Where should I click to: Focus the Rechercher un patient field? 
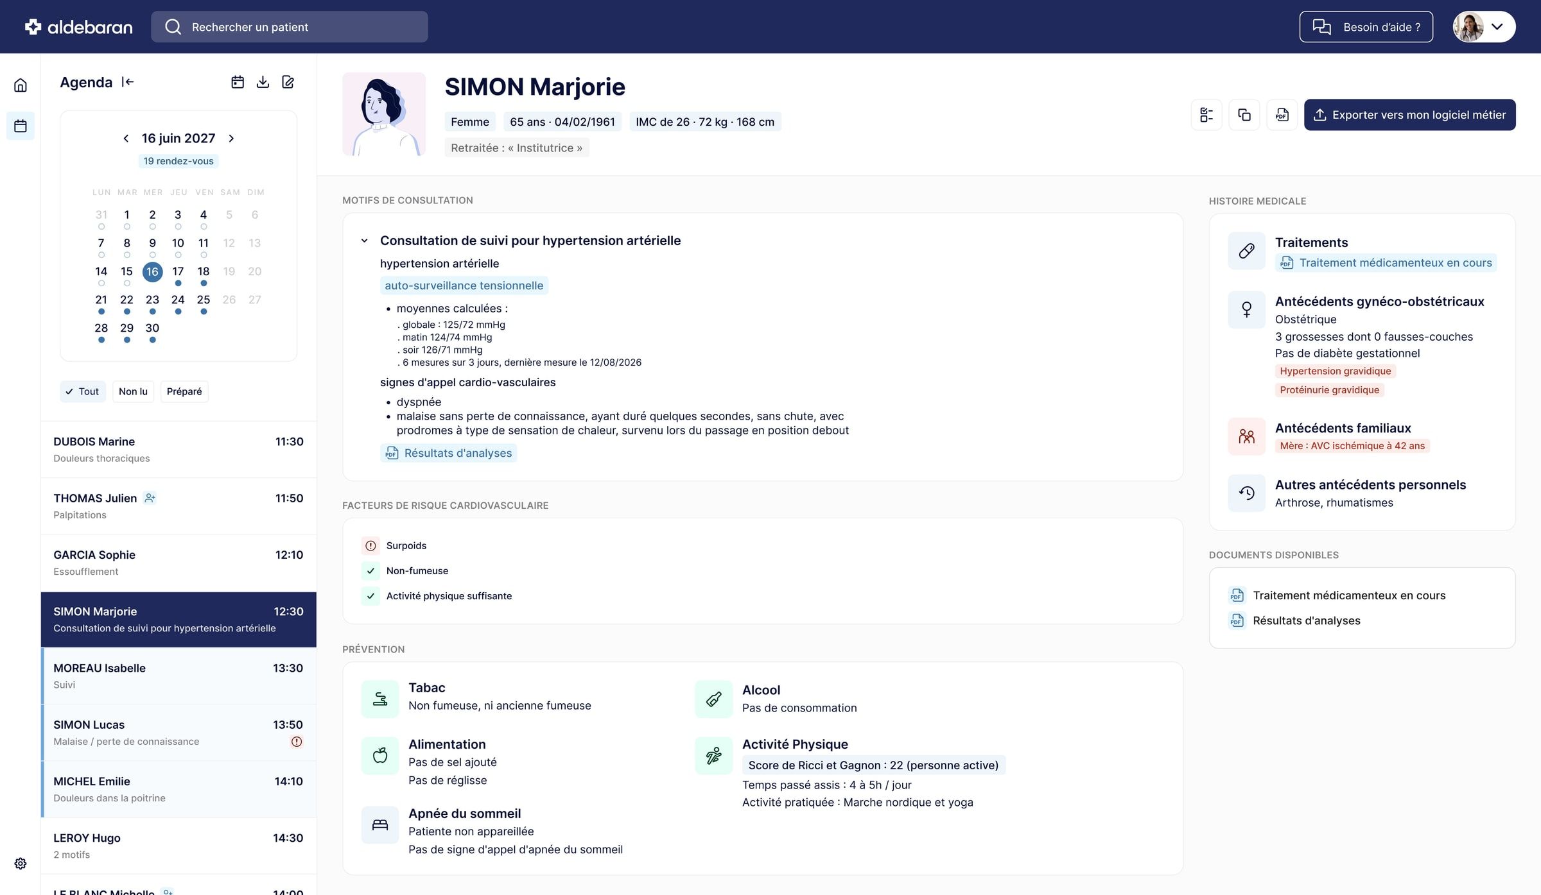pos(290,26)
